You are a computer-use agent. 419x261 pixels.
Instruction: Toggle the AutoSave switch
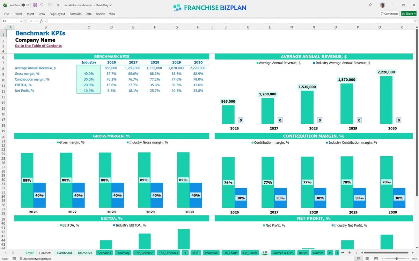click(25, 5)
